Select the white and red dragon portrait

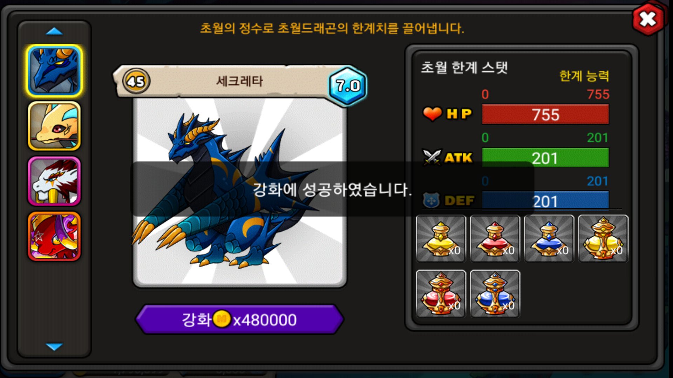54,181
